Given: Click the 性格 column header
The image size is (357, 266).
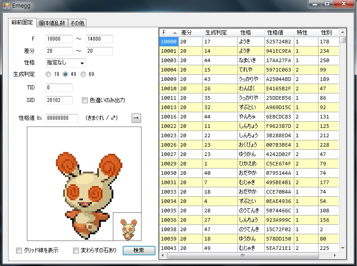Looking at the screenshot, I should coord(251,33).
